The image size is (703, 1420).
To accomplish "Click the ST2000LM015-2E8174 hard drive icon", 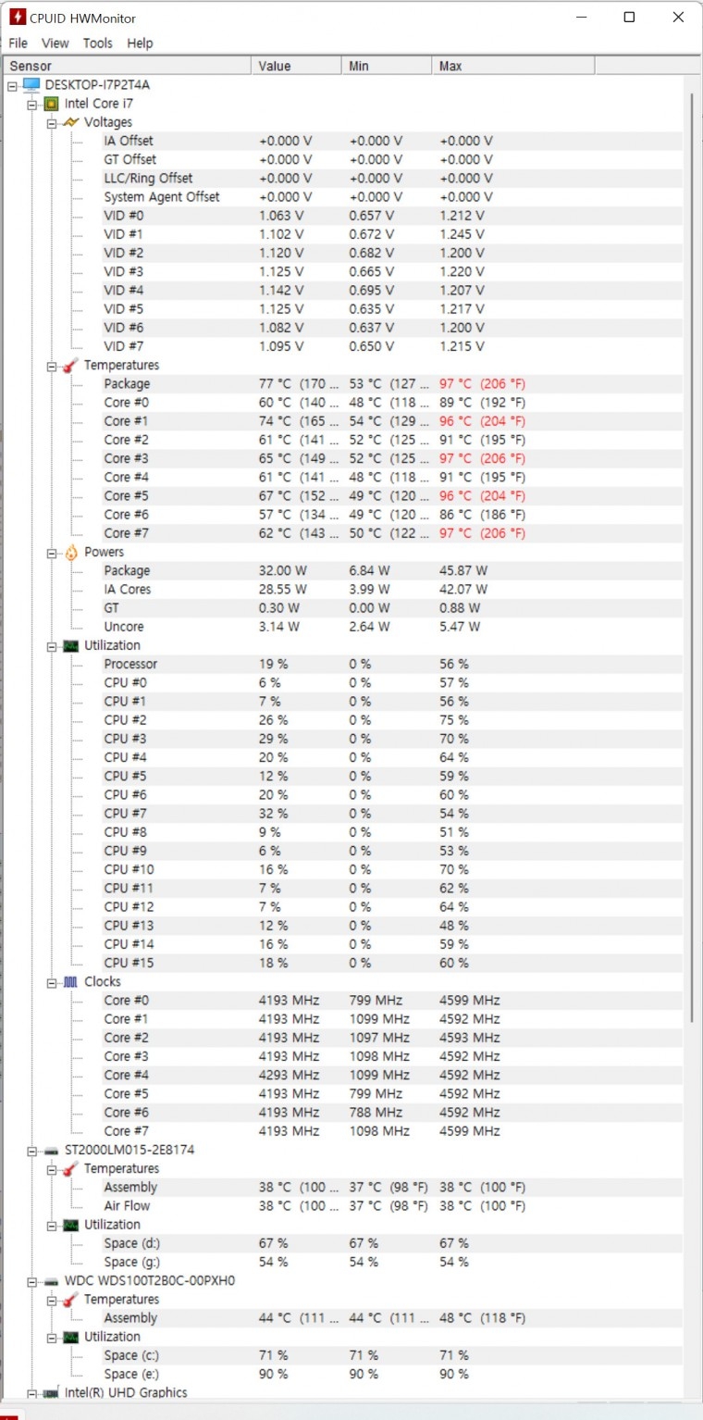I will 51,1151.
